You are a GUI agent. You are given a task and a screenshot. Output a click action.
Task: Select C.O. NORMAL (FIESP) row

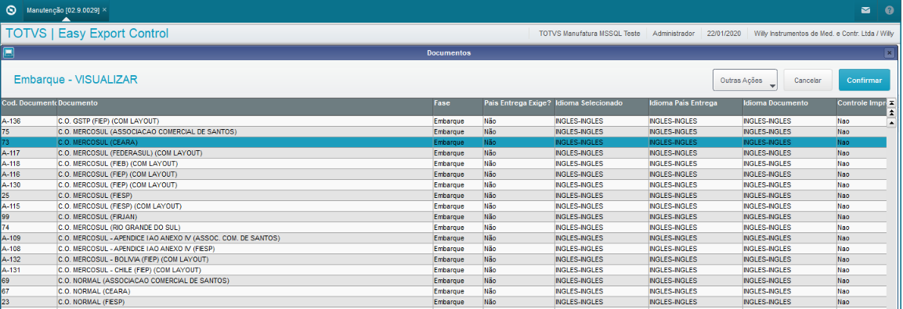tap(443, 302)
